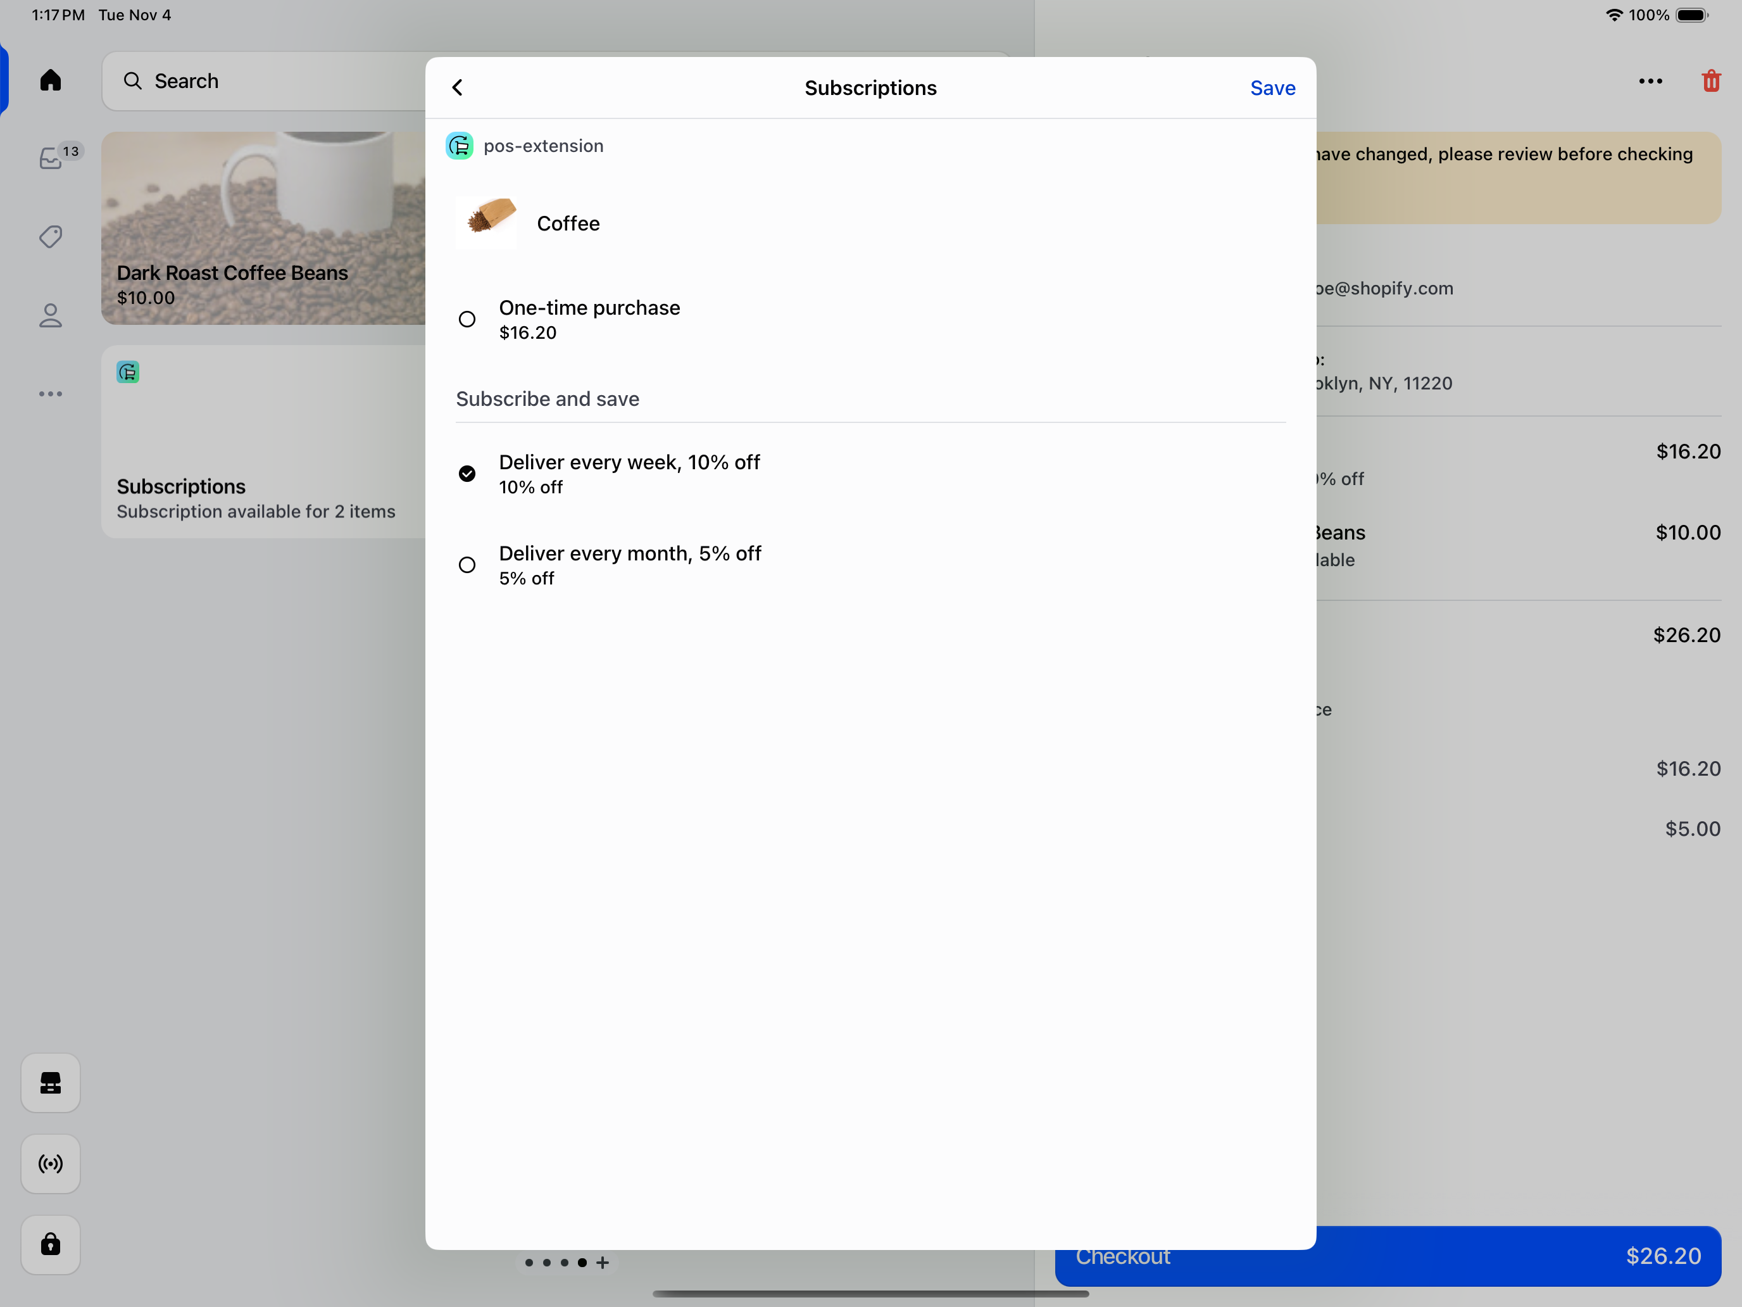This screenshot has height=1307, width=1742.
Task: Open the Dark Roast Coffee Beans tile
Action: 263,229
